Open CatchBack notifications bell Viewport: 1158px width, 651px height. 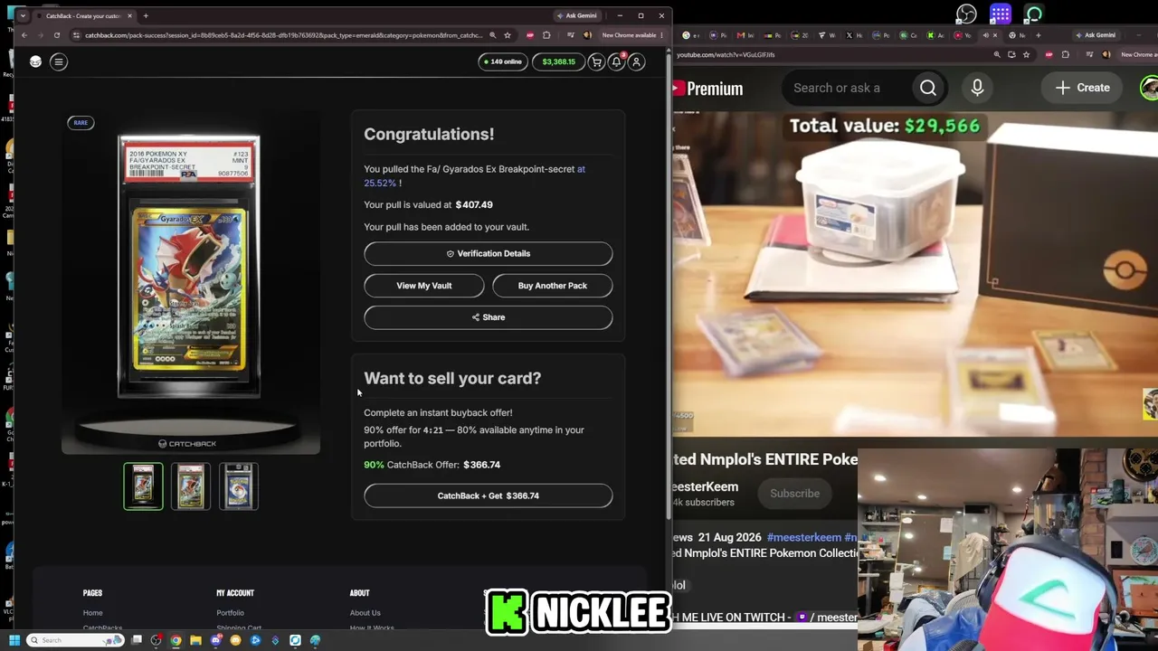click(x=616, y=61)
